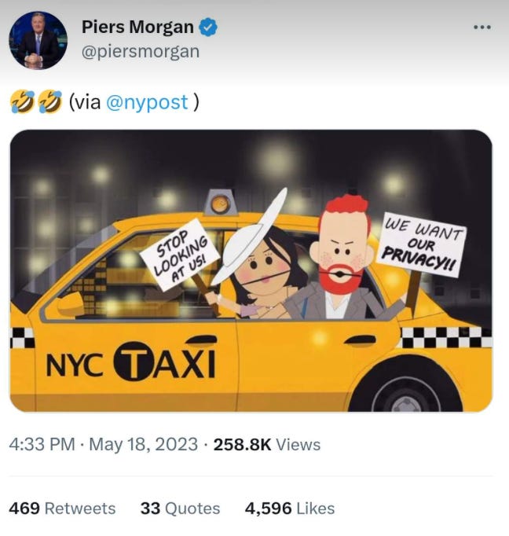The image size is (509, 536).
Task: Open the @piersmorgan handle link
Action: pos(141,52)
